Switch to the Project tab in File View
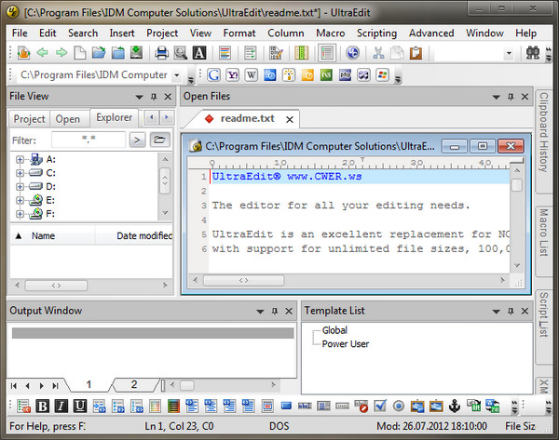The height and width of the screenshot is (440, 559). tap(29, 119)
